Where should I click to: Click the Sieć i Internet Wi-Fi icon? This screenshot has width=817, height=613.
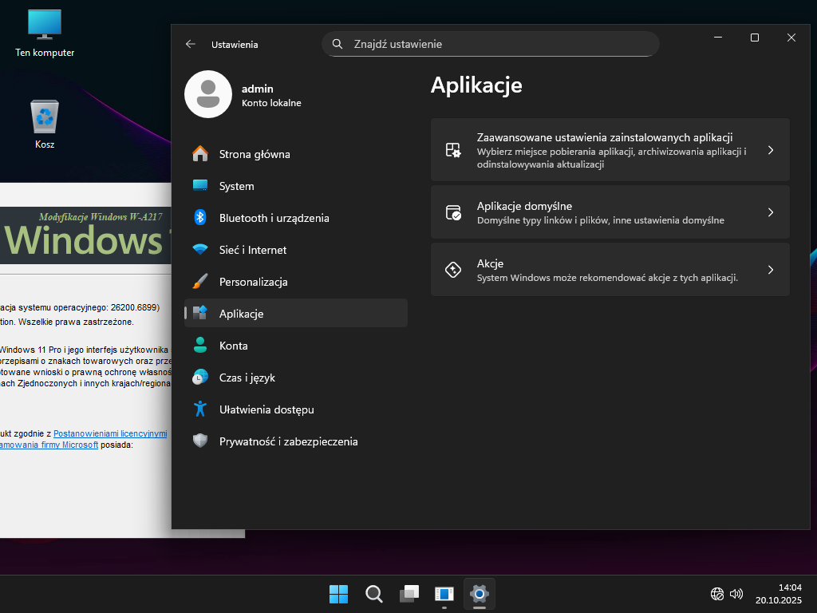[200, 250]
